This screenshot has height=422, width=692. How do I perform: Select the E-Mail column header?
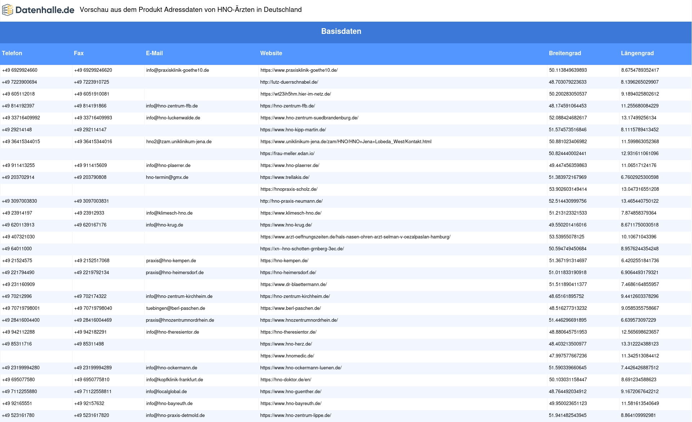[x=154, y=53]
